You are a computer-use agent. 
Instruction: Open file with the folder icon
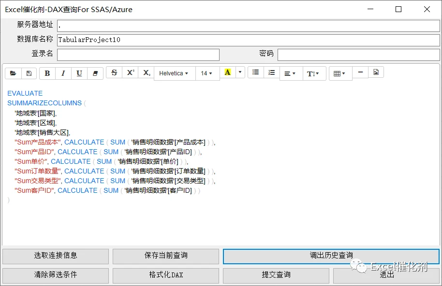[13, 73]
